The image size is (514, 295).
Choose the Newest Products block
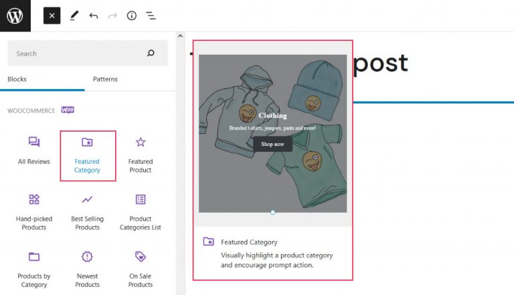(x=87, y=269)
